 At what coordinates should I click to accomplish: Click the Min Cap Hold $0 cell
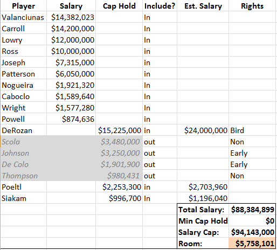point(252,221)
